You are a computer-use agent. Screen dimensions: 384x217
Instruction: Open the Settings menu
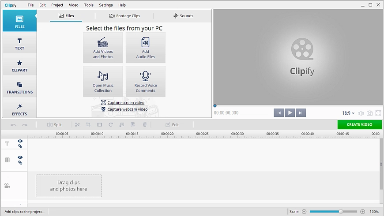(106, 5)
